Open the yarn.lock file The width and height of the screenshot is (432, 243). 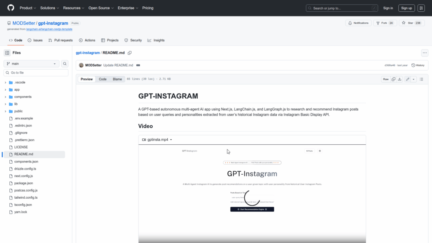click(21, 212)
